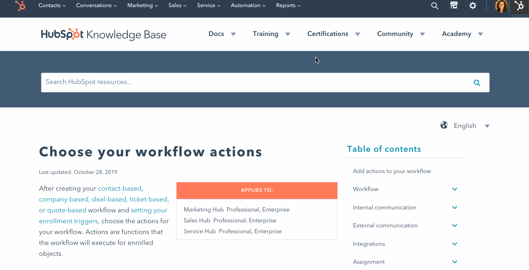Click the APPLIES TO: banner

click(x=257, y=191)
